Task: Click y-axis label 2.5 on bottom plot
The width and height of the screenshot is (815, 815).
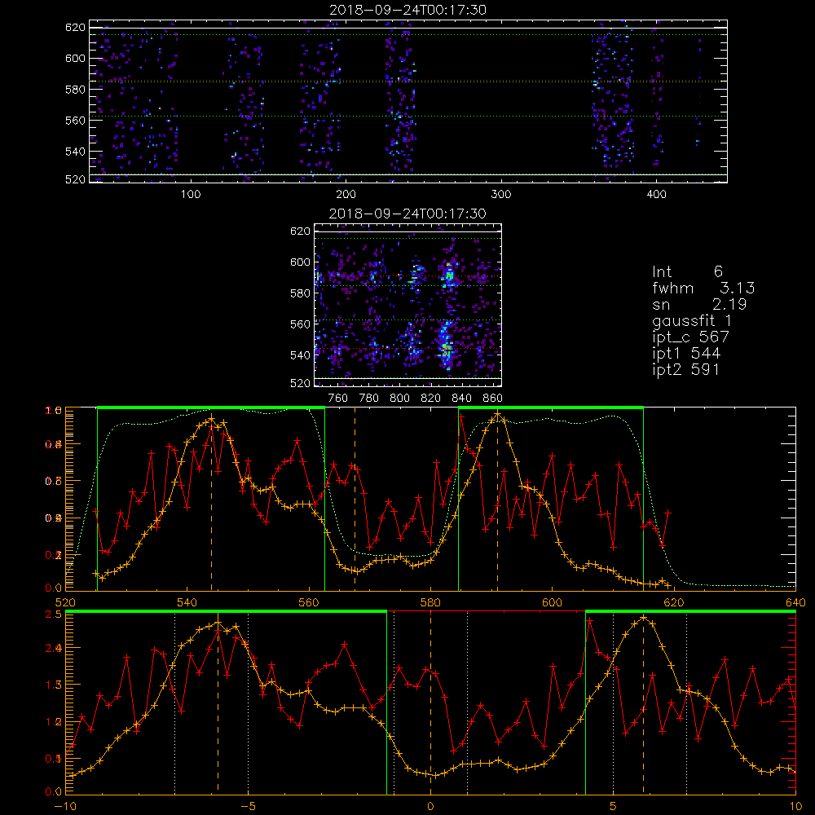Action: (55, 614)
